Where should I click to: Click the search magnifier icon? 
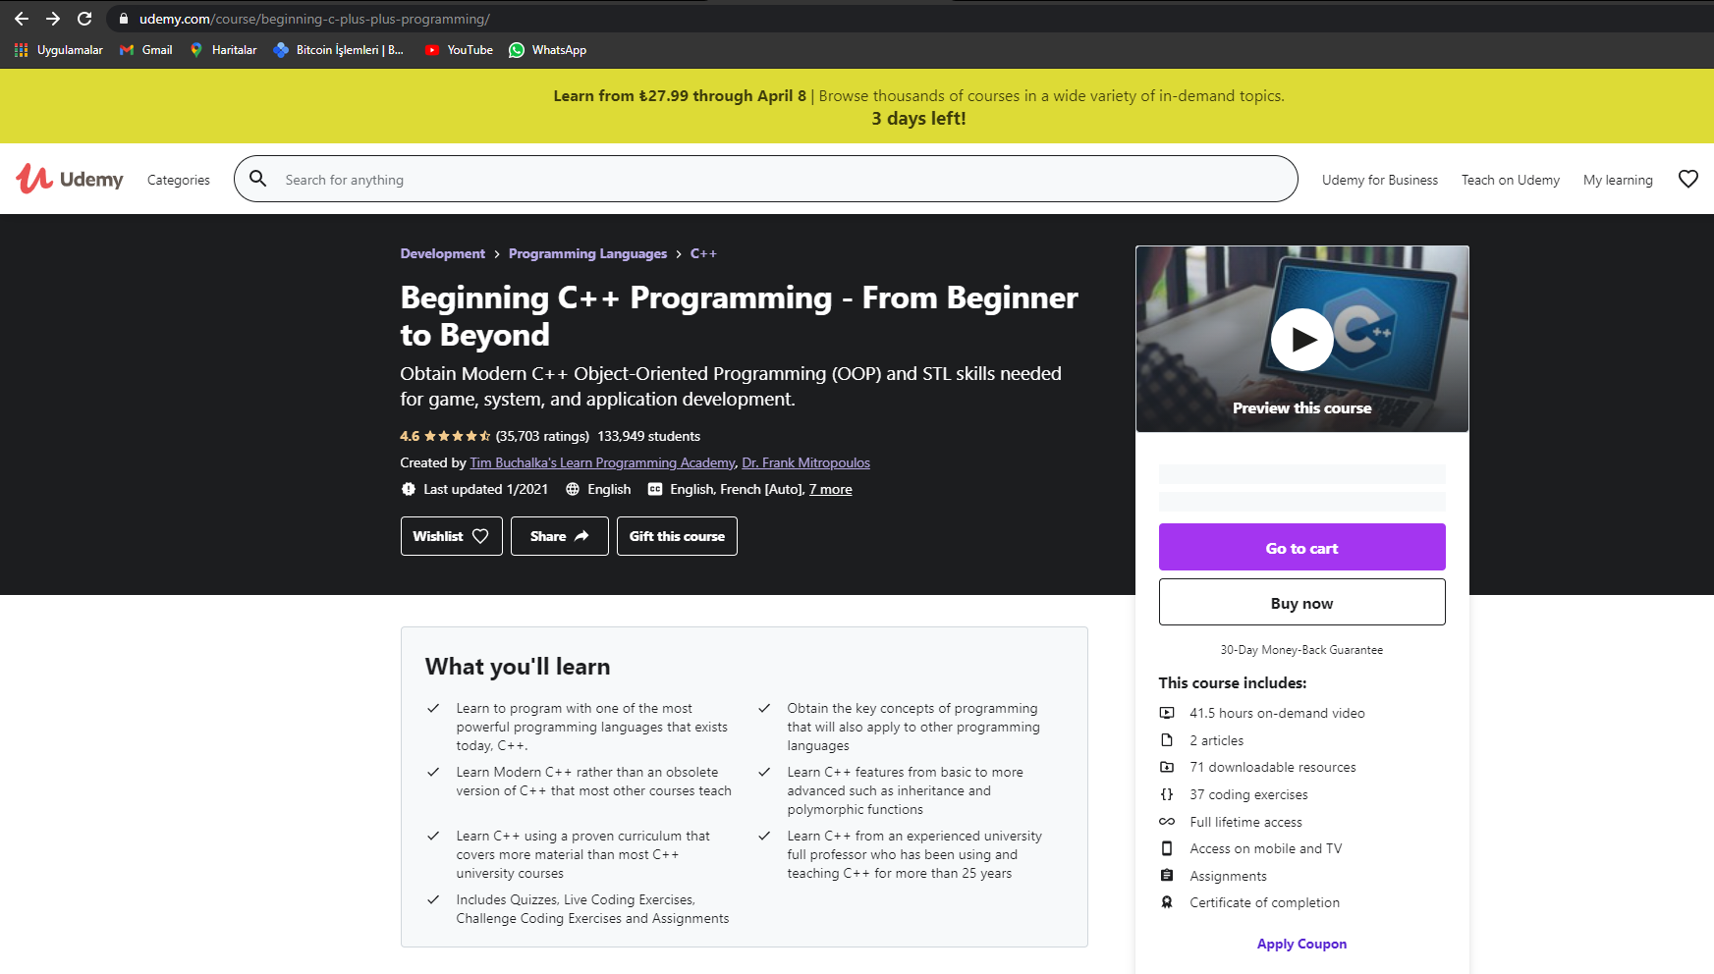(258, 179)
